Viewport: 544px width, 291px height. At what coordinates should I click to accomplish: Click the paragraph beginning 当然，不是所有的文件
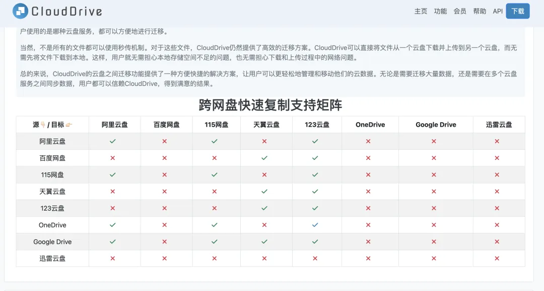[x=268, y=53]
